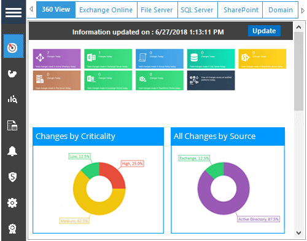Switch to the SQL Server tab
The height and width of the screenshot is (241, 307).
click(197, 10)
